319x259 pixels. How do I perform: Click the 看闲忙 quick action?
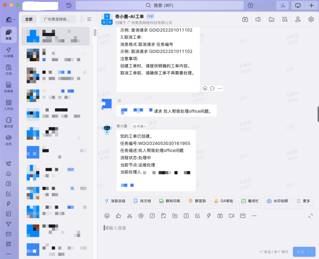coord(250,201)
